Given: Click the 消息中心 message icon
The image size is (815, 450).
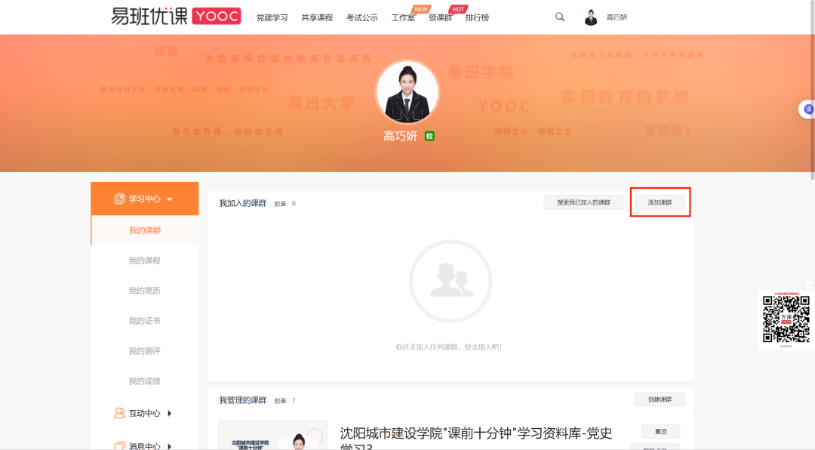Looking at the screenshot, I should click(119, 445).
